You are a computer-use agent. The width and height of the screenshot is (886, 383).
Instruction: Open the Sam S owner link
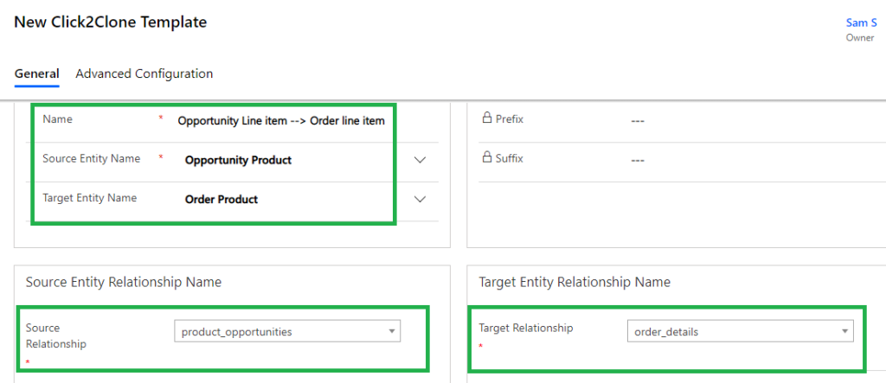pyautogui.click(x=861, y=23)
